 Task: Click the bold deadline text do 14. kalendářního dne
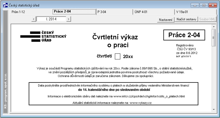tap(114, 90)
